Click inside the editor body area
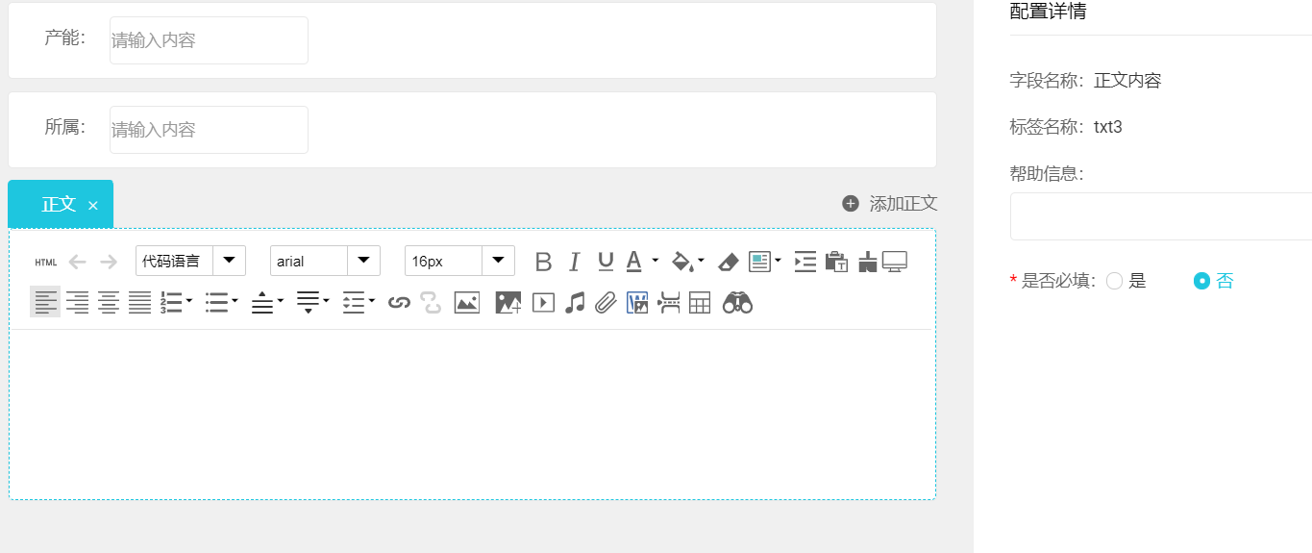The image size is (1312, 553). pos(472,414)
